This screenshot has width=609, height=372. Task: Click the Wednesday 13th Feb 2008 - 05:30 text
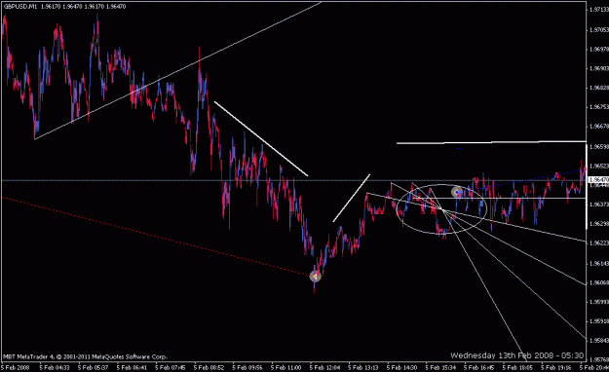click(x=516, y=355)
